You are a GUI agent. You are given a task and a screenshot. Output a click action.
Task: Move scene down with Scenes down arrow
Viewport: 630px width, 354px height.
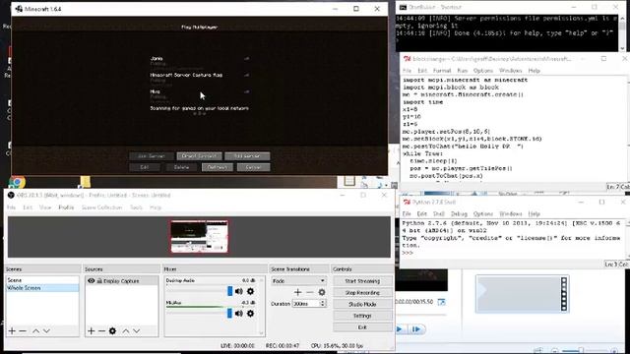point(46,330)
